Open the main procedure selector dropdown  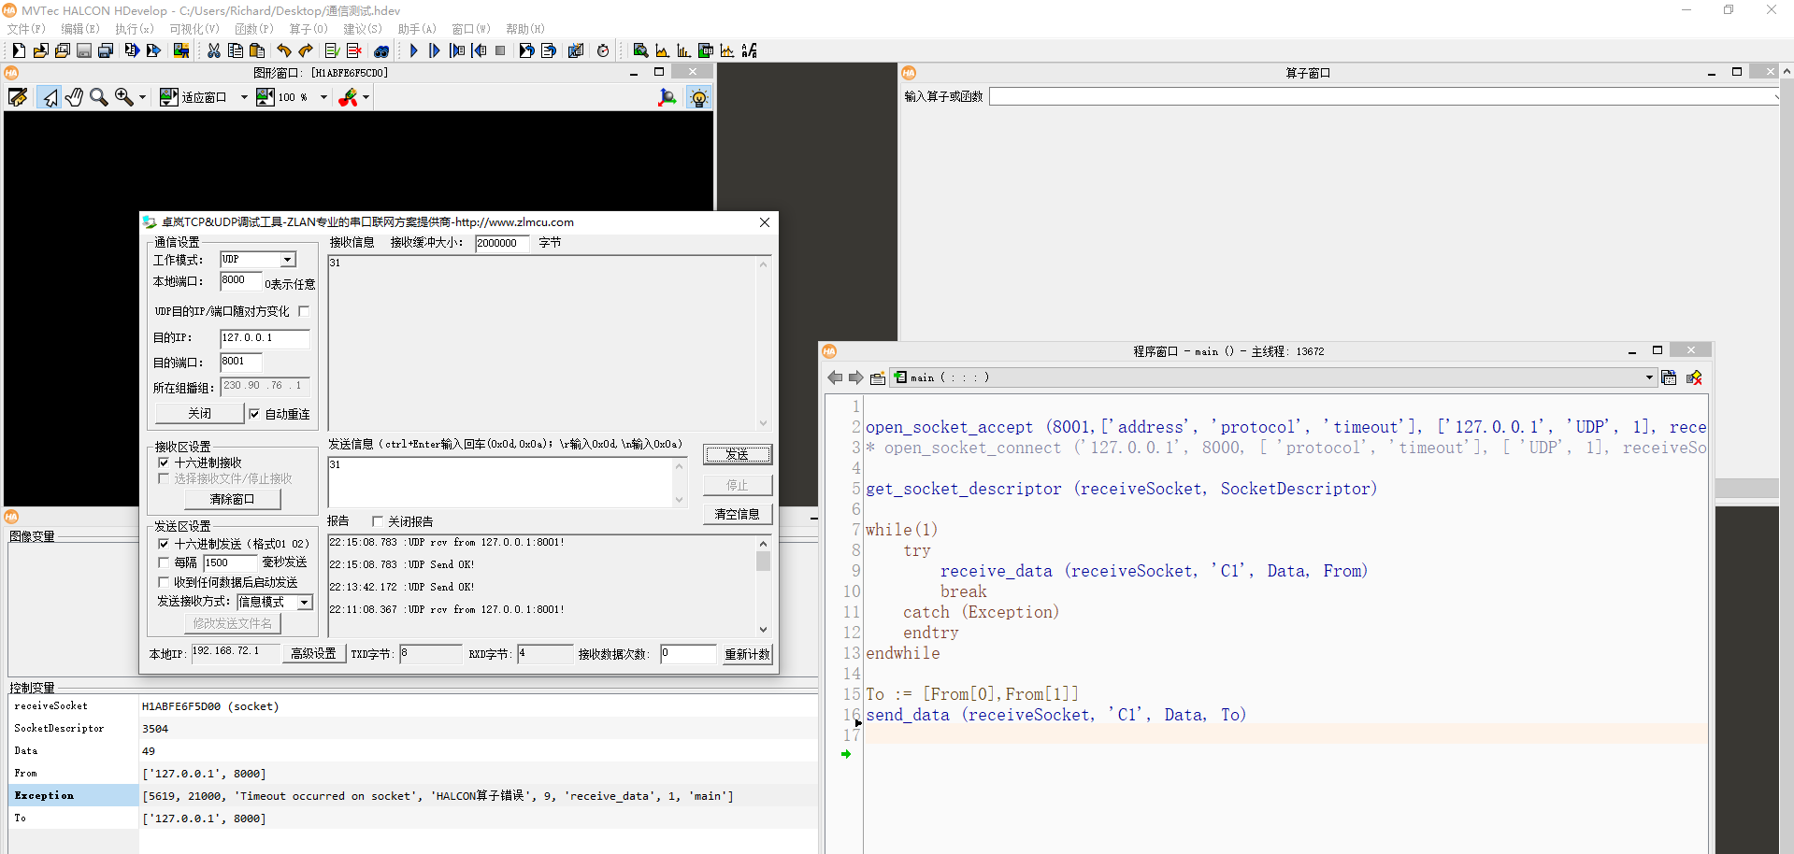click(x=1649, y=377)
